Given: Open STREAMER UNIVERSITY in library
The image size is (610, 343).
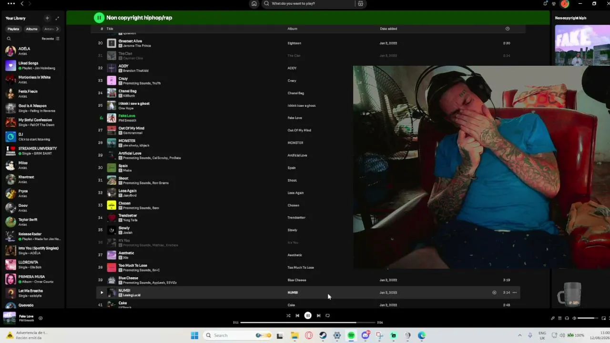Looking at the screenshot, I should pyautogui.click(x=32, y=151).
